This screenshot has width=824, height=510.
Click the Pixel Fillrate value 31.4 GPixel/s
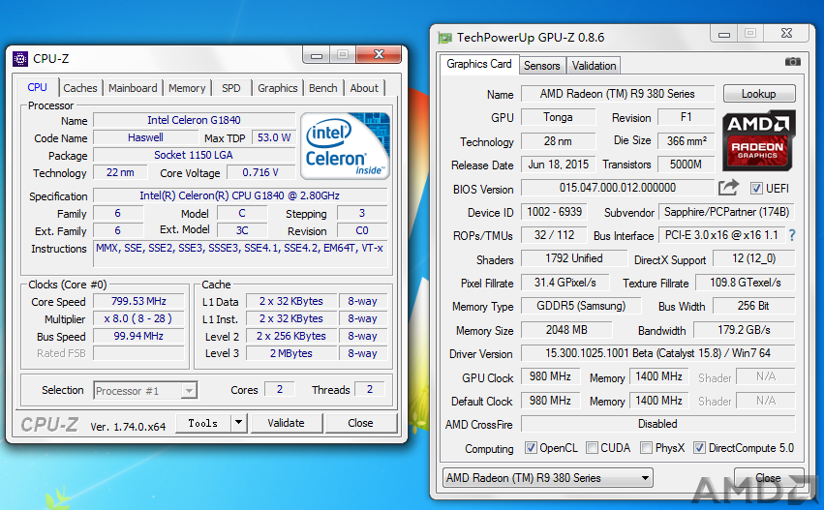click(565, 283)
